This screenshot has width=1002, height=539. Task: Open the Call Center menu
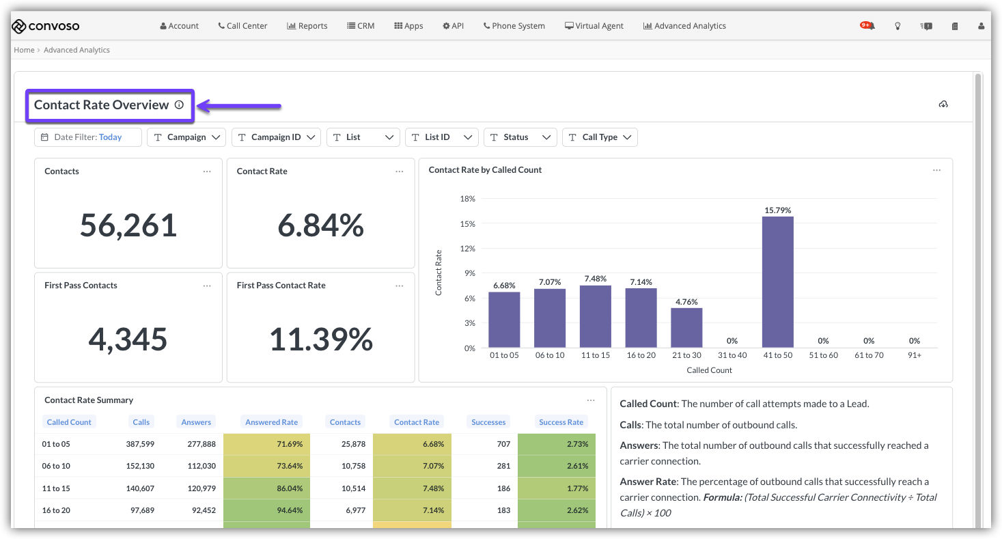tap(242, 26)
